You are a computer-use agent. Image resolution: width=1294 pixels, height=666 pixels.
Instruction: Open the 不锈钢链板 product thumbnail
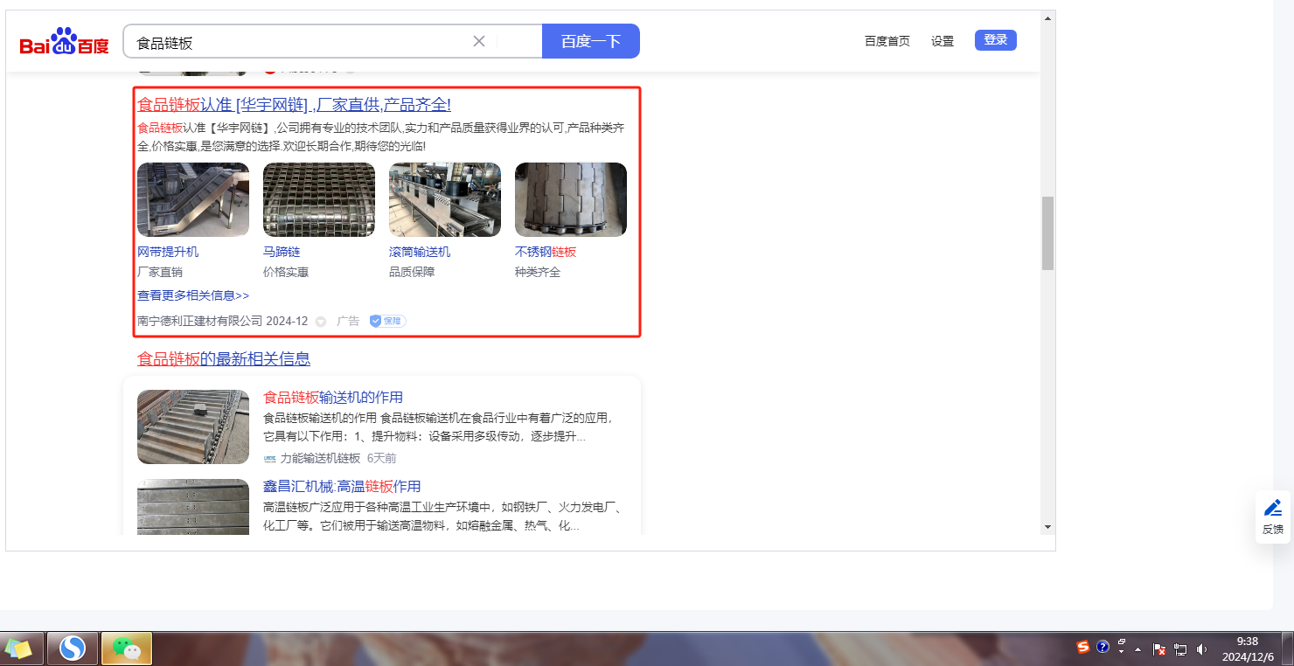pyautogui.click(x=571, y=199)
